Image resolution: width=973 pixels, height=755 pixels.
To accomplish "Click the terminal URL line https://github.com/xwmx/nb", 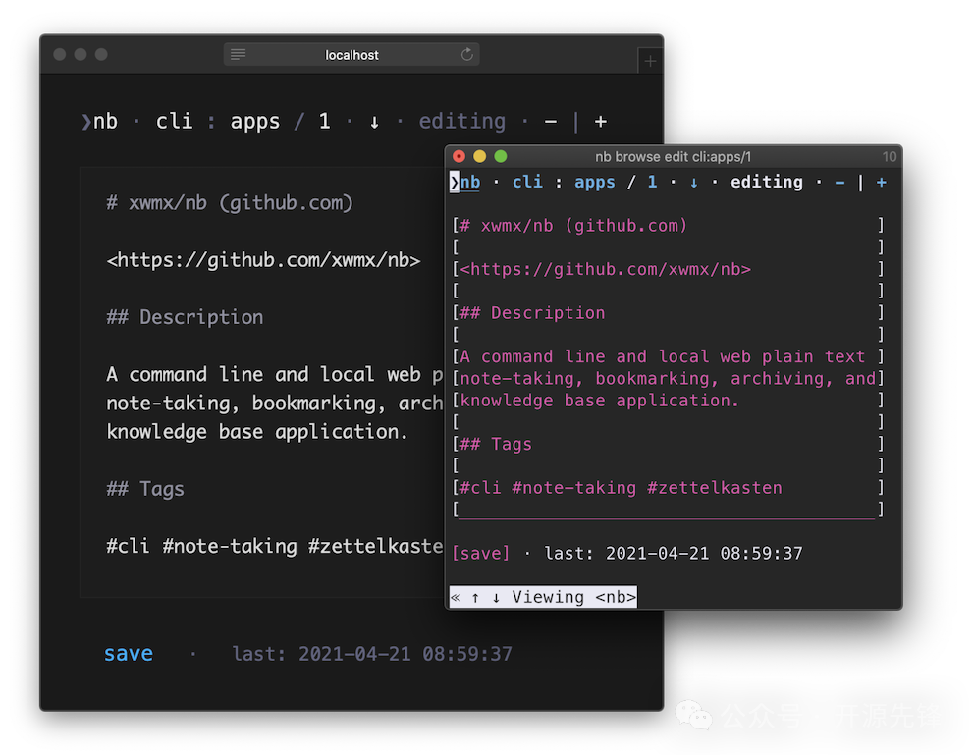I will [x=606, y=269].
